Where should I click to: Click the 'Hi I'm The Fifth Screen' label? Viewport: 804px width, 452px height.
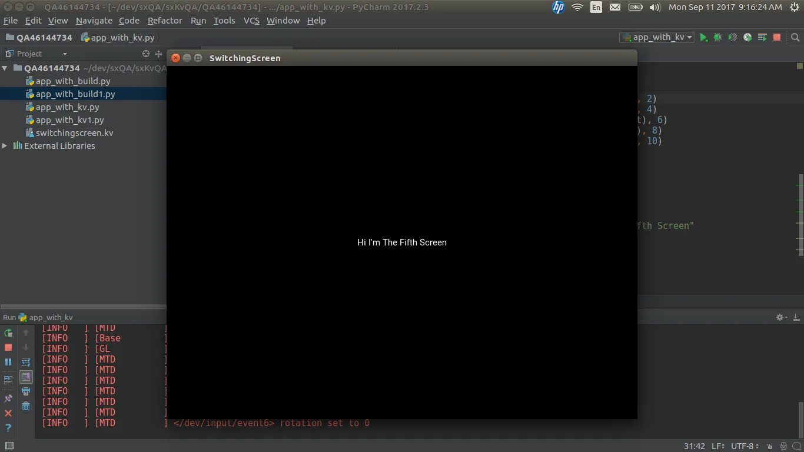point(402,242)
